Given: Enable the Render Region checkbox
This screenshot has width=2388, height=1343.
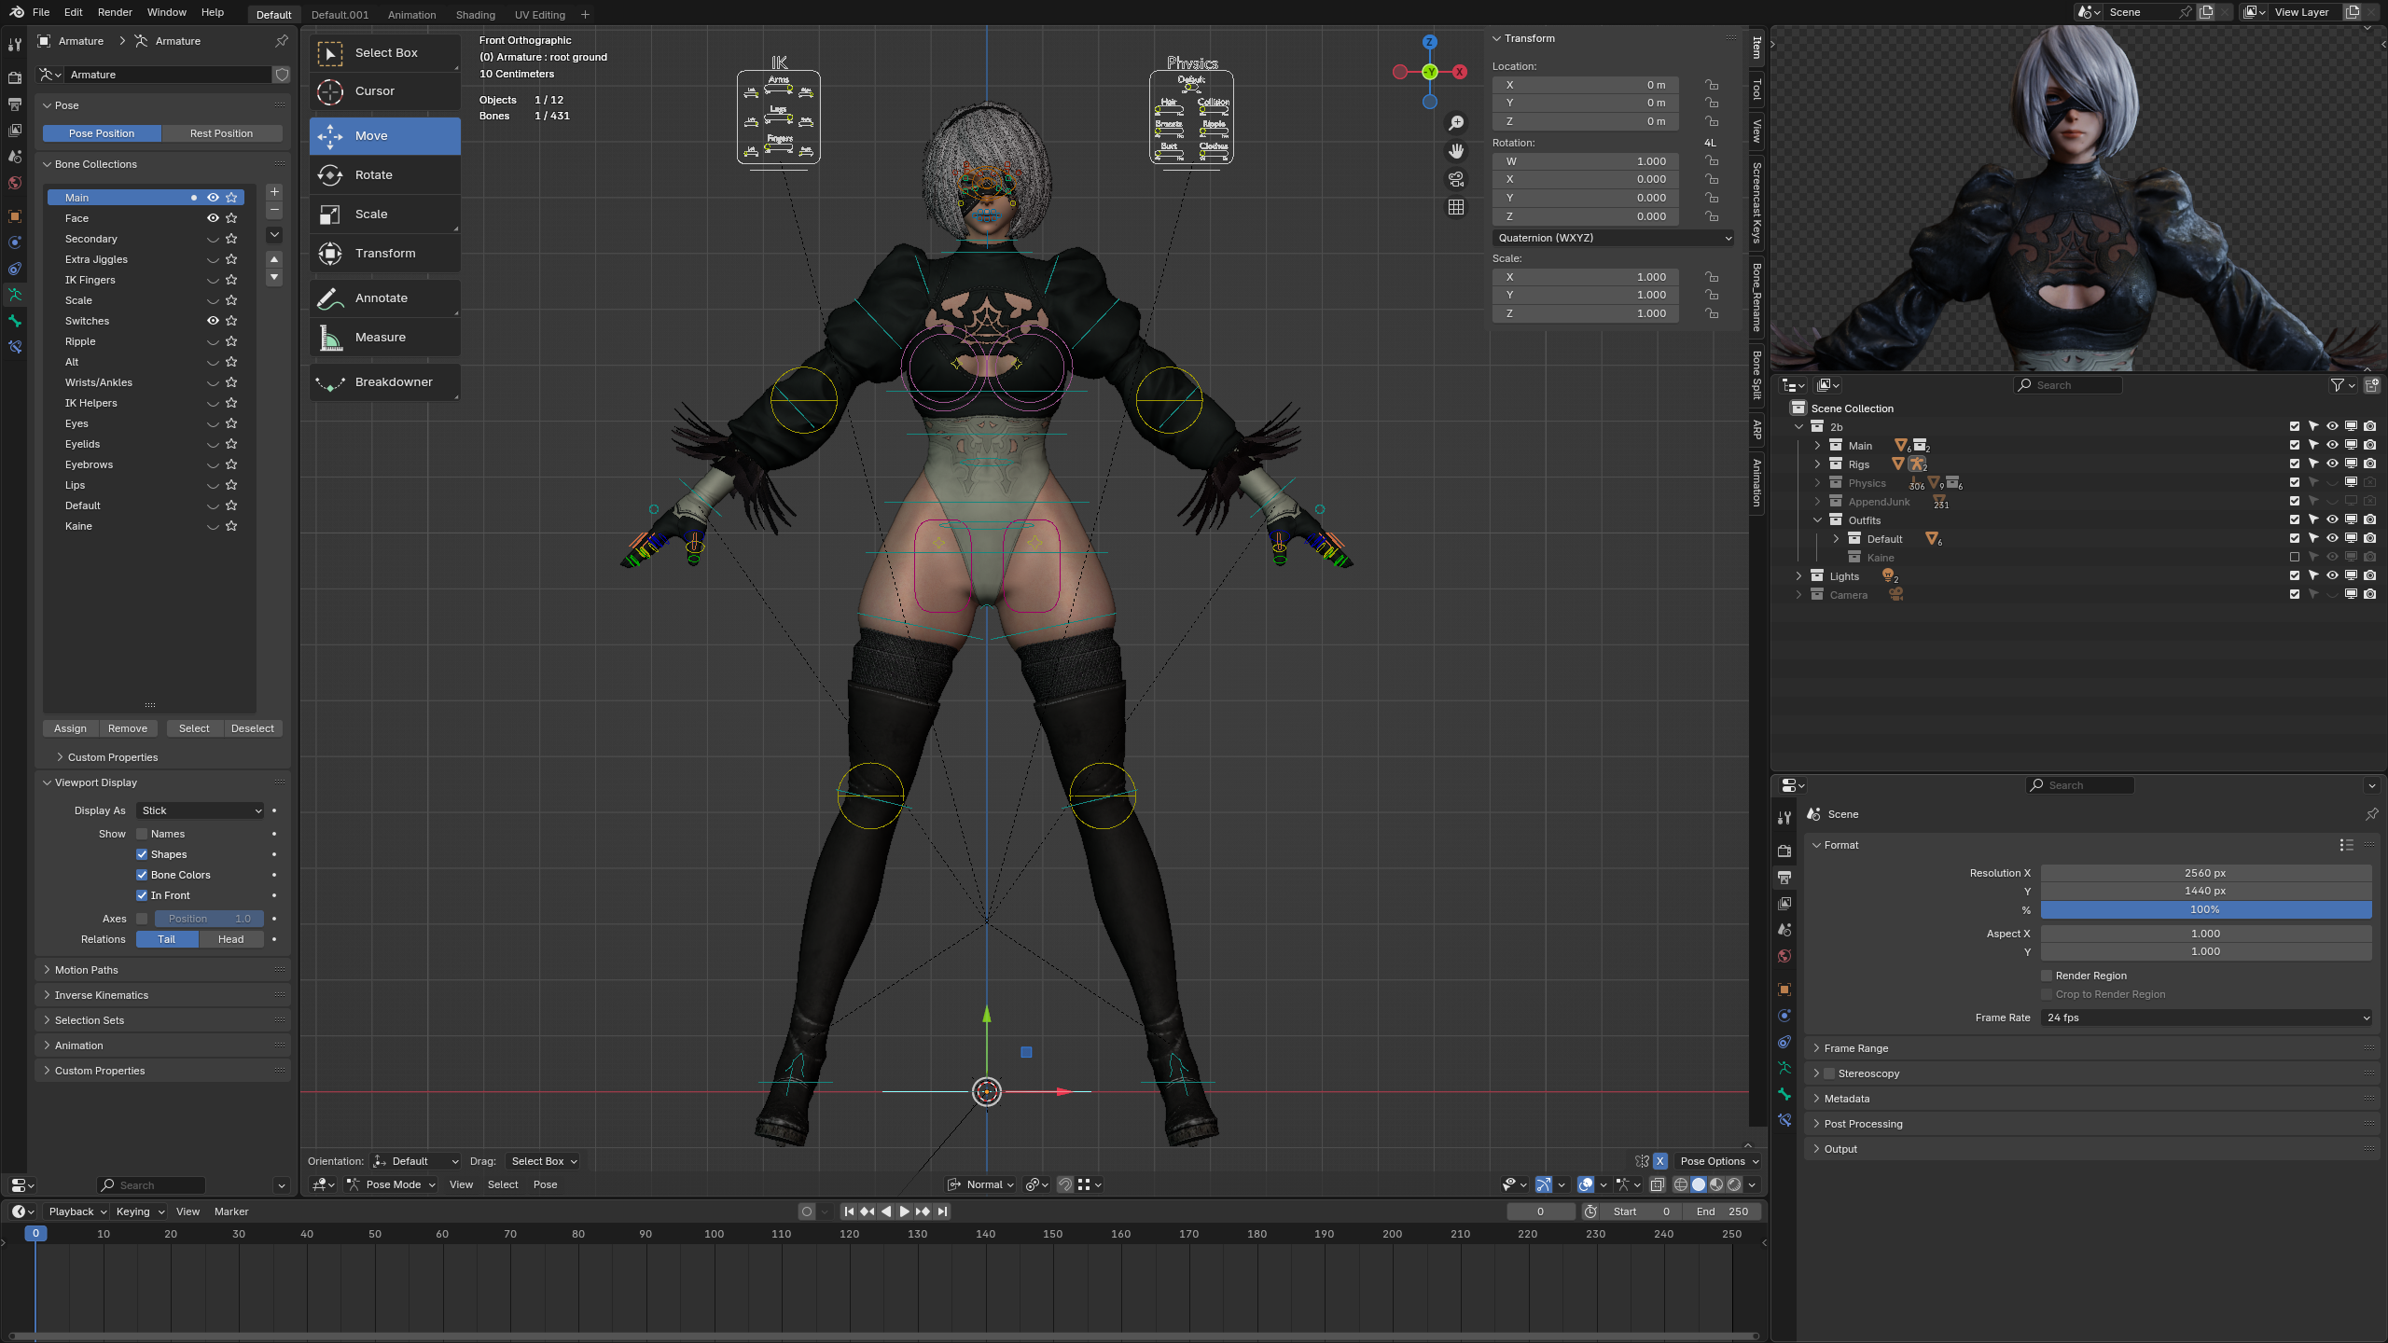Looking at the screenshot, I should pos(2047,976).
